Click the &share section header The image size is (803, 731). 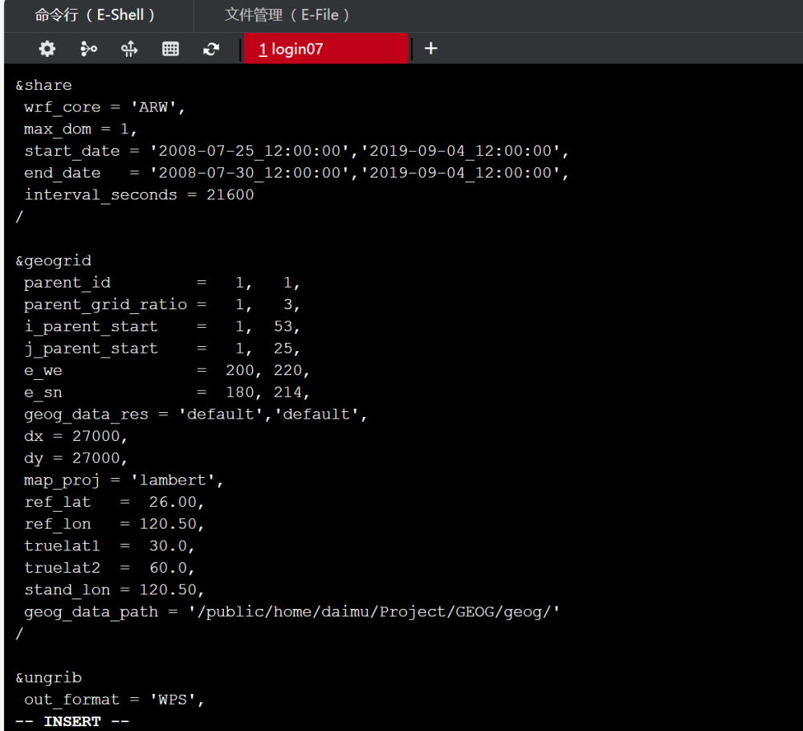tap(44, 85)
